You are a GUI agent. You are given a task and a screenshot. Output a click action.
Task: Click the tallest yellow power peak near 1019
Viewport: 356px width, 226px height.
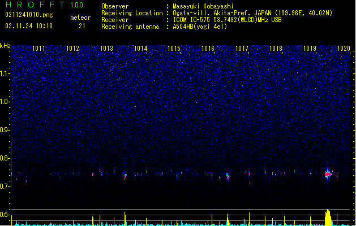328,218
